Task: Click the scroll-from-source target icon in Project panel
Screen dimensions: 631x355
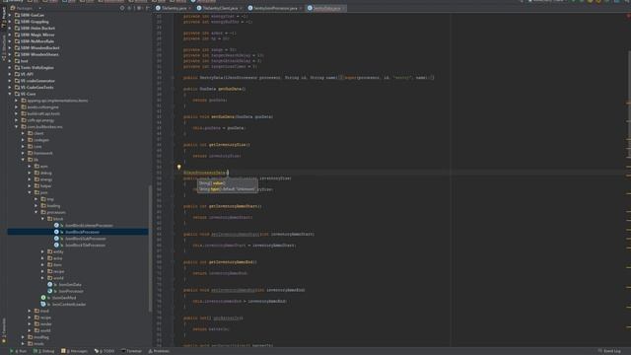Action: pyautogui.click(x=122, y=8)
